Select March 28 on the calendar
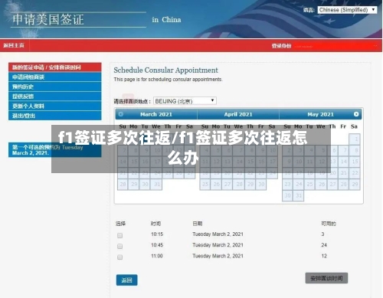This screenshot has height=298, width=383. pyautogui.click(x=123, y=185)
